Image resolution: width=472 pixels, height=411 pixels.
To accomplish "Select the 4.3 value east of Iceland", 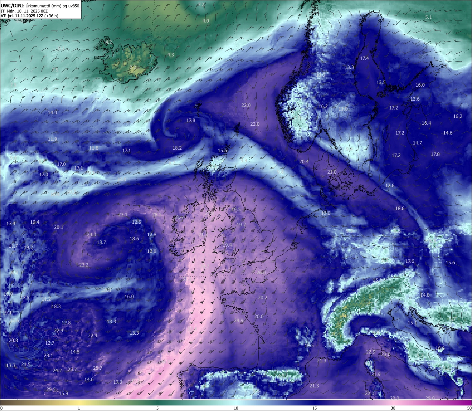I will 170,55.
